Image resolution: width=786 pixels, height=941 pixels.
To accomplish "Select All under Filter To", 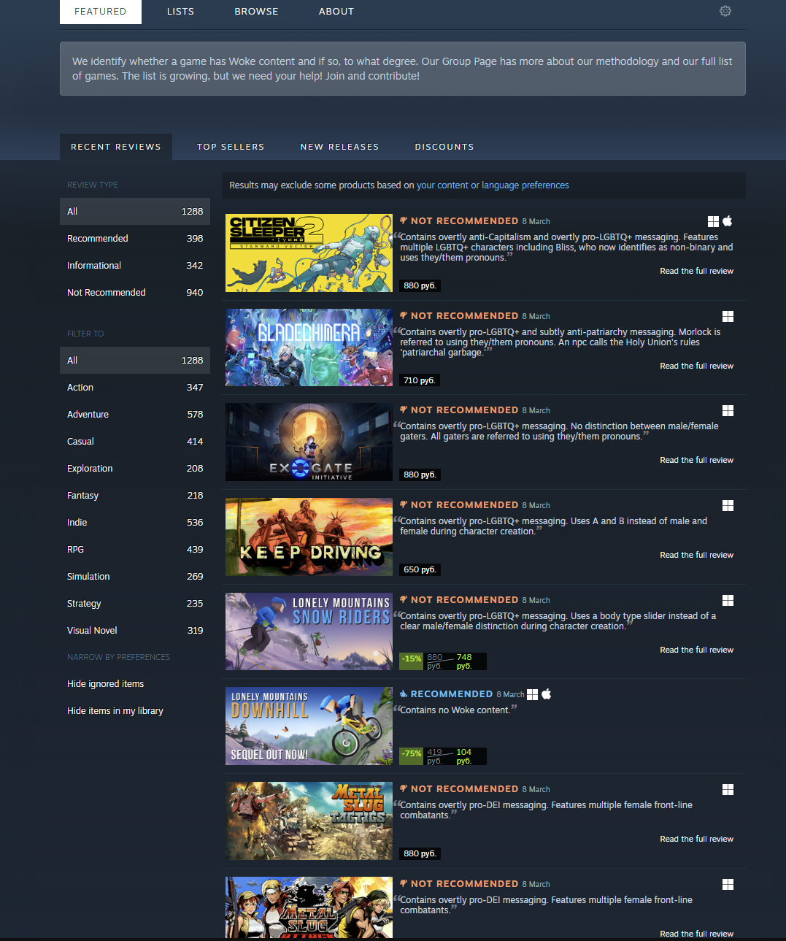I will coord(135,360).
